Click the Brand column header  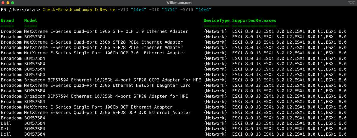point(7,20)
